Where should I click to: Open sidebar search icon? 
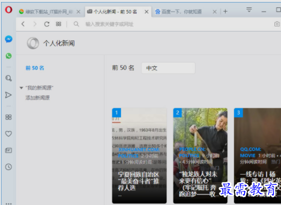point(8,78)
